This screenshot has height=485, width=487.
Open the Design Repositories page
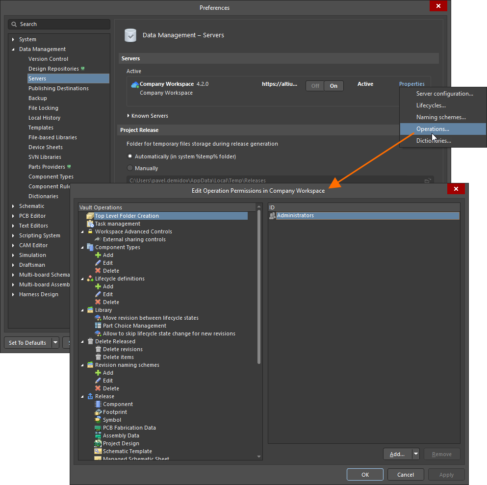point(53,69)
